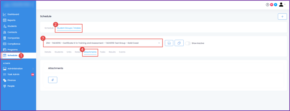Go to Compliance in the sidebar
Screen dimensions: 290x111
14,44
